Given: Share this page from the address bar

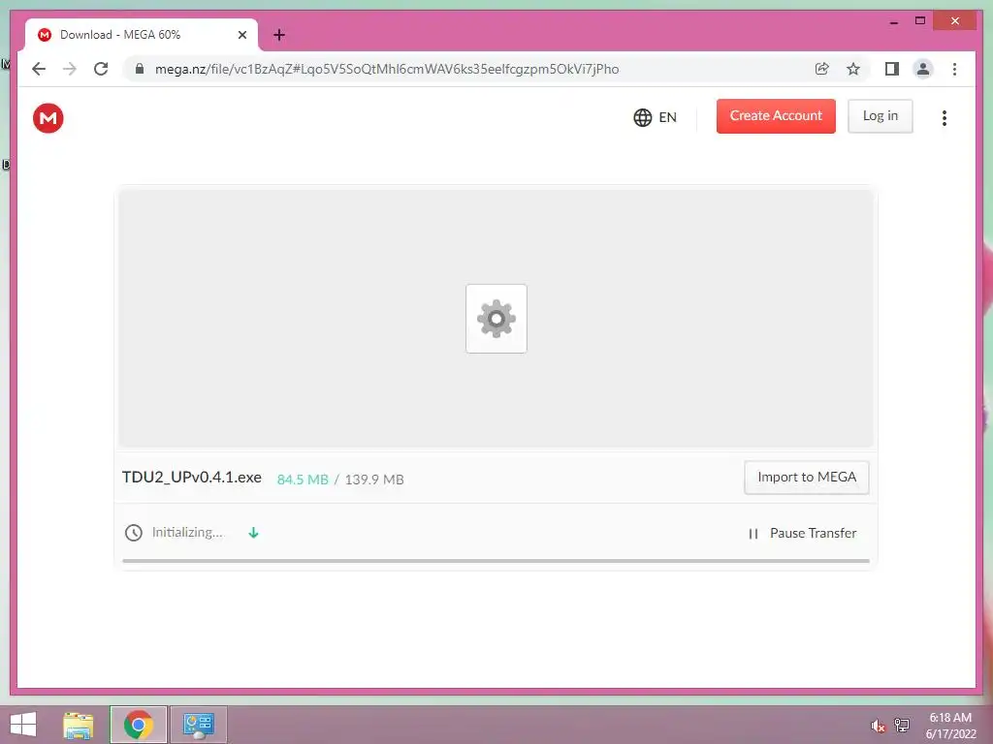Looking at the screenshot, I should click(x=822, y=69).
